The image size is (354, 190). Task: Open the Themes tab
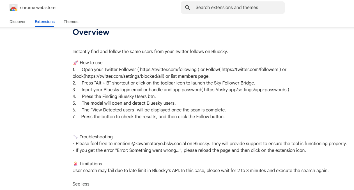tap(71, 22)
